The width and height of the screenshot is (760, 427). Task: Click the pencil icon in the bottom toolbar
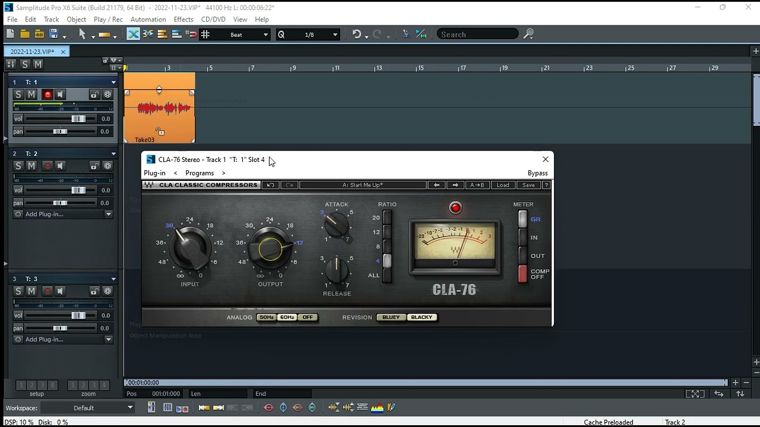391,407
